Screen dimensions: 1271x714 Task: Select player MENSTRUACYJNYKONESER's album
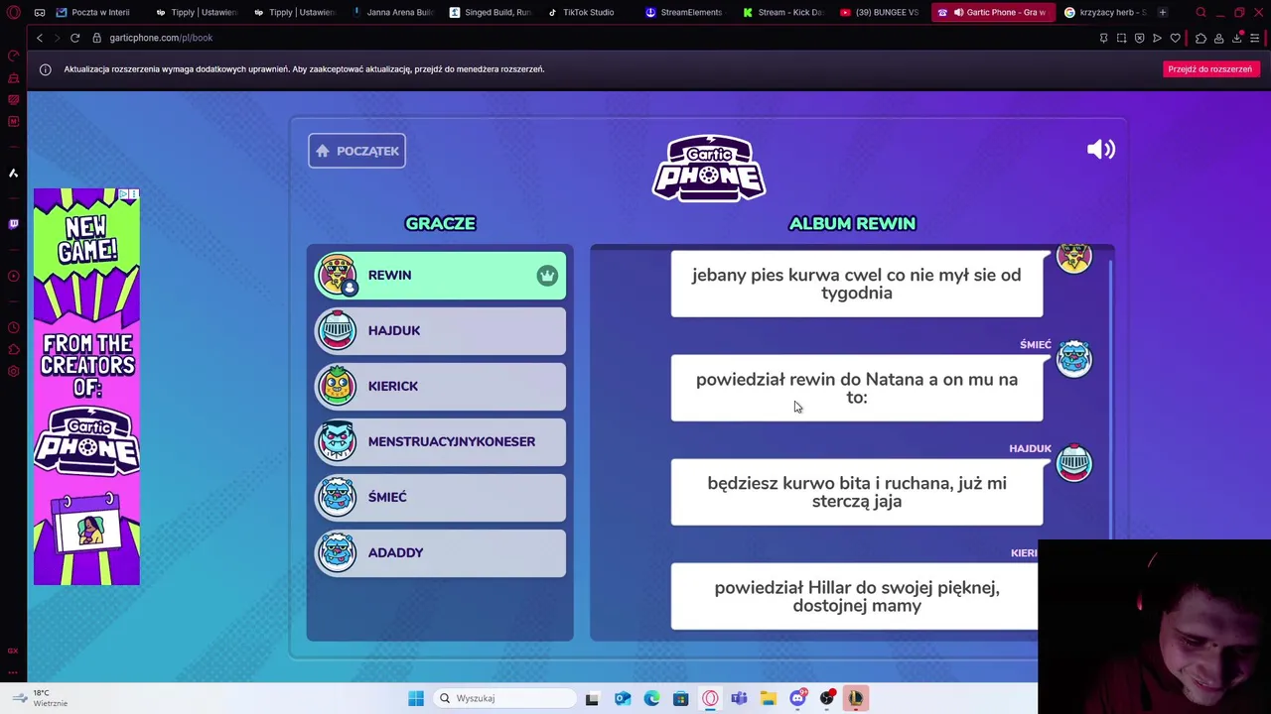(x=440, y=442)
